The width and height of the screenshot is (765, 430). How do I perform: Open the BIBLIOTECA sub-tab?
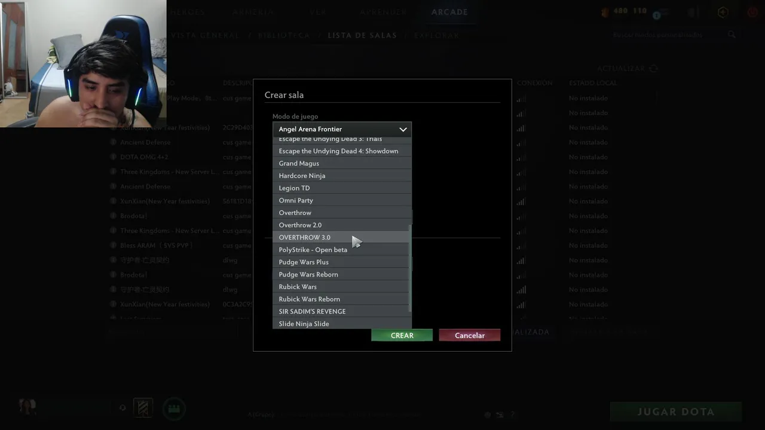284,35
